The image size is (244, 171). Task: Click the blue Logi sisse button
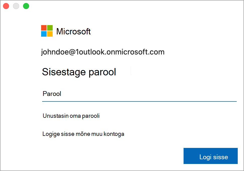tap(211, 156)
